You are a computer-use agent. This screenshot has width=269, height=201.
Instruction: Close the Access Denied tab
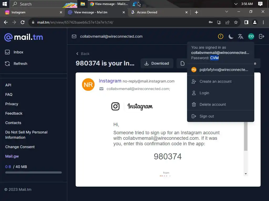click(187, 12)
